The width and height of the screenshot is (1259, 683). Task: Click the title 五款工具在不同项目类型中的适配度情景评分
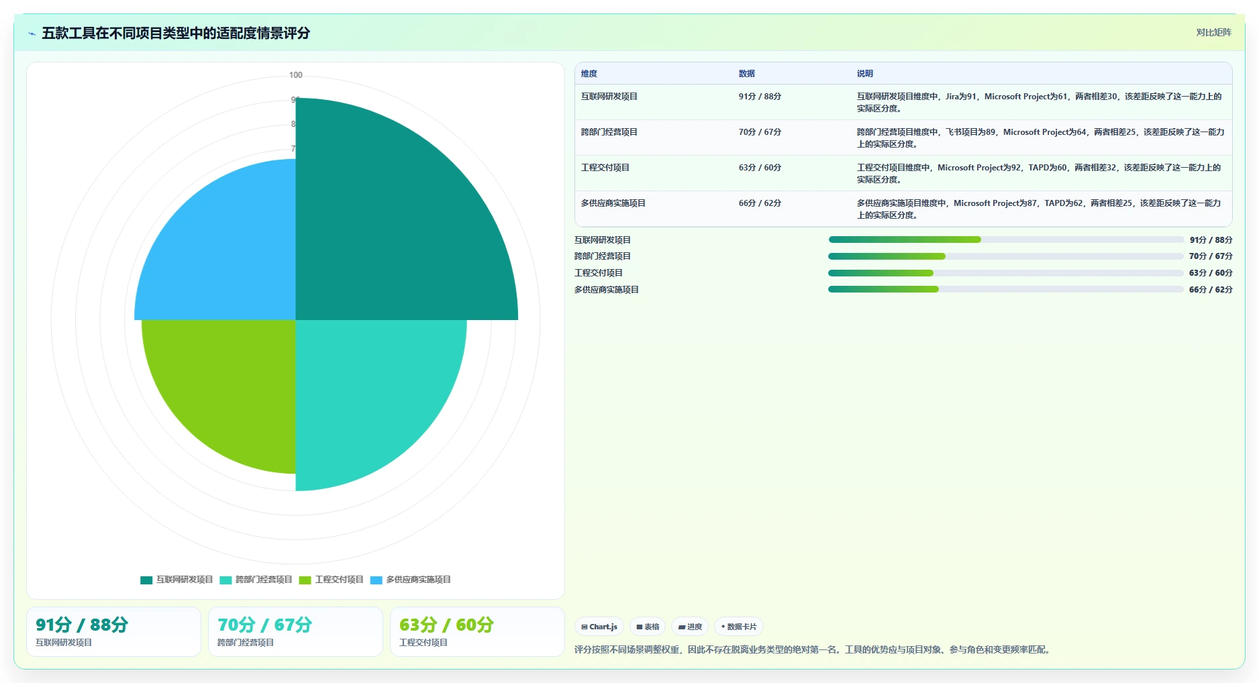click(x=176, y=33)
